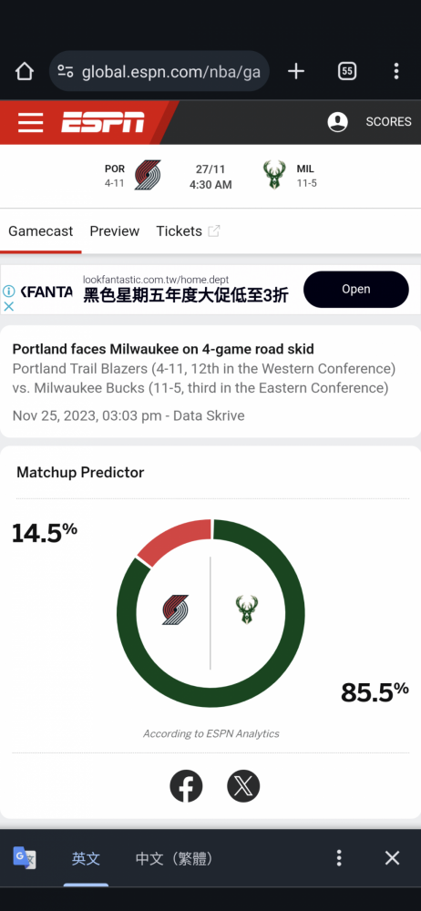Select the Gamecast tab
The width and height of the screenshot is (421, 911).
[41, 231]
